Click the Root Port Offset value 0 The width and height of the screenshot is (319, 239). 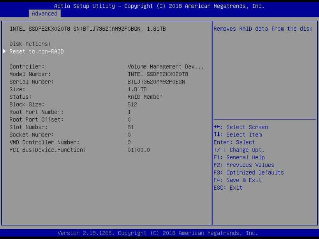[129, 119]
